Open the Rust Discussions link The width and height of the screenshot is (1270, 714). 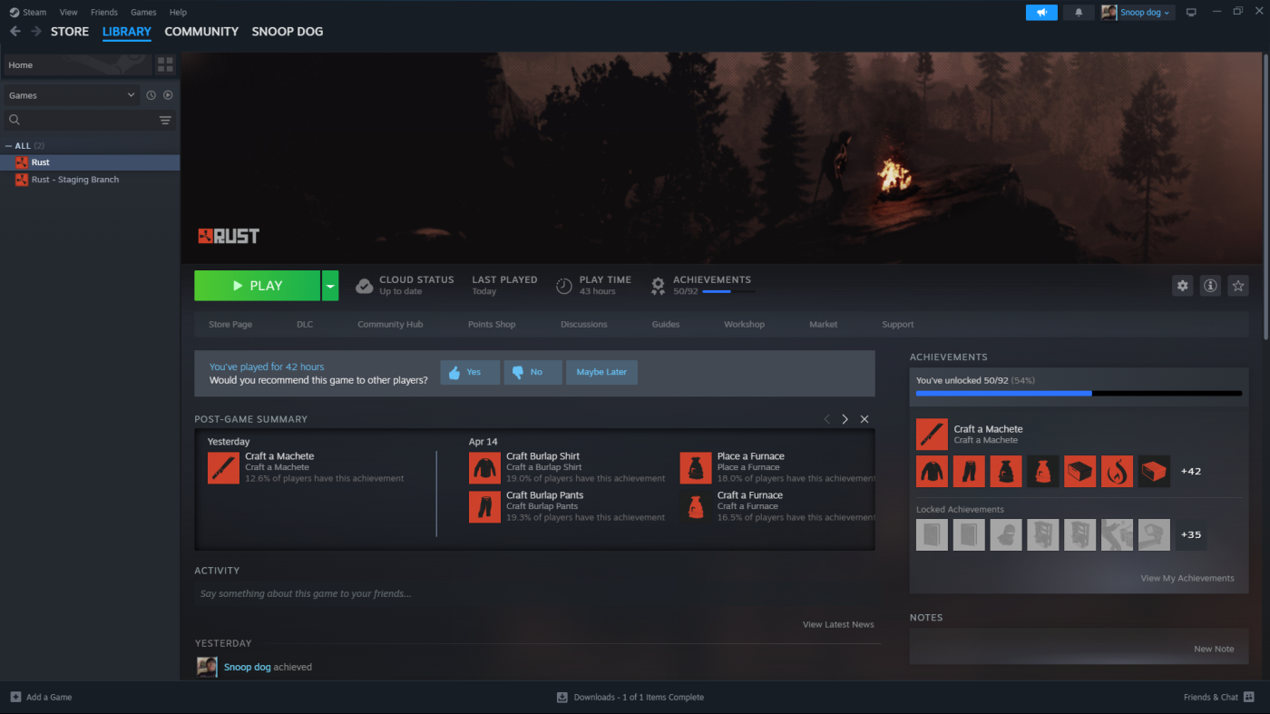tap(584, 324)
